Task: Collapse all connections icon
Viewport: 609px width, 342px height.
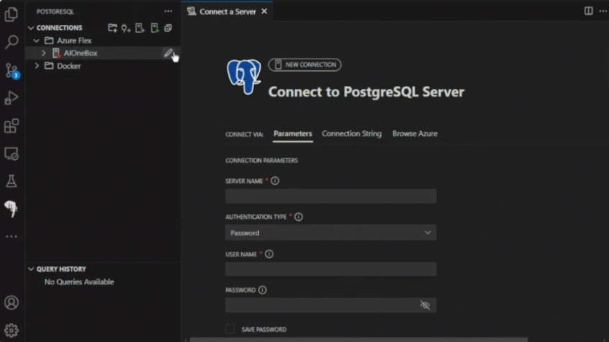Action: [x=168, y=27]
